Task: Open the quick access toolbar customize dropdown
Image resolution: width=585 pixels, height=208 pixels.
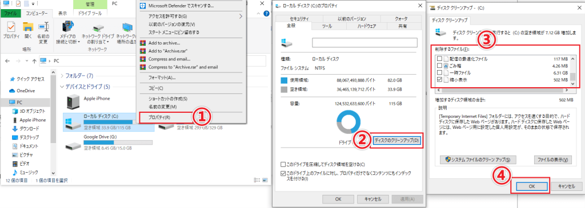Action: click(x=33, y=3)
